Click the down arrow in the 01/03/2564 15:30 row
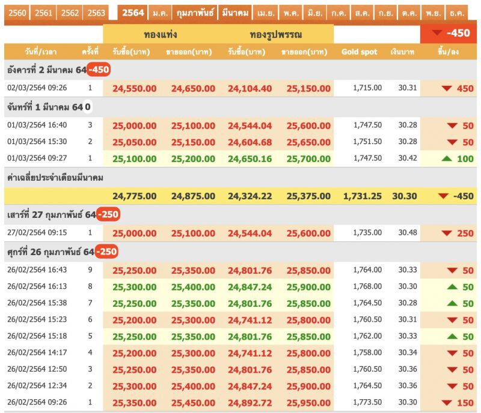The image size is (481, 413). [452, 142]
